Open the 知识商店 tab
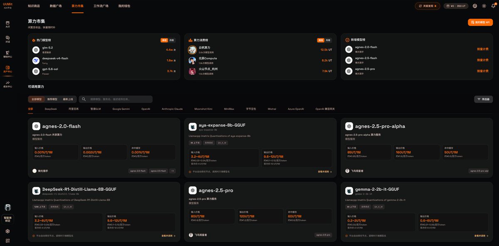 [x=34, y=6]
